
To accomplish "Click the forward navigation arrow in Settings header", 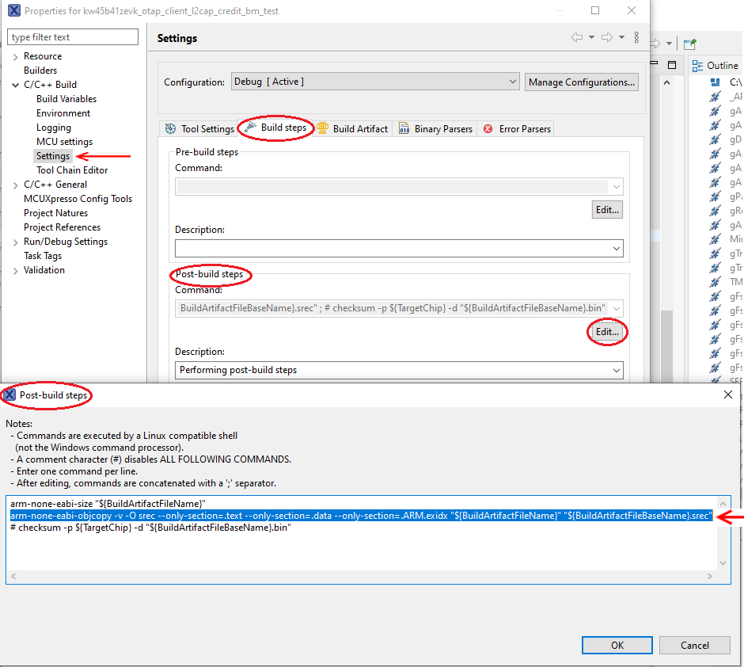I will [607, 38].
